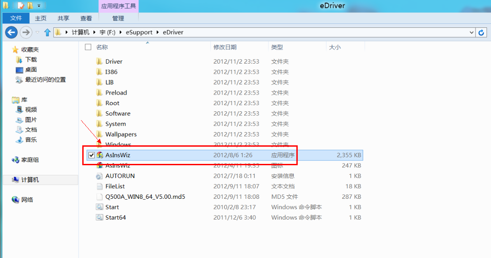Sort by 类型 column header

(x=277, y=47)
